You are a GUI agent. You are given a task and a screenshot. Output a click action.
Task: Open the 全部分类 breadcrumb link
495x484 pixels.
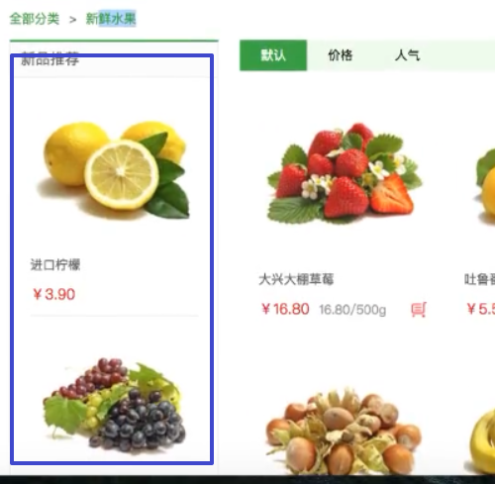[35, 19]
